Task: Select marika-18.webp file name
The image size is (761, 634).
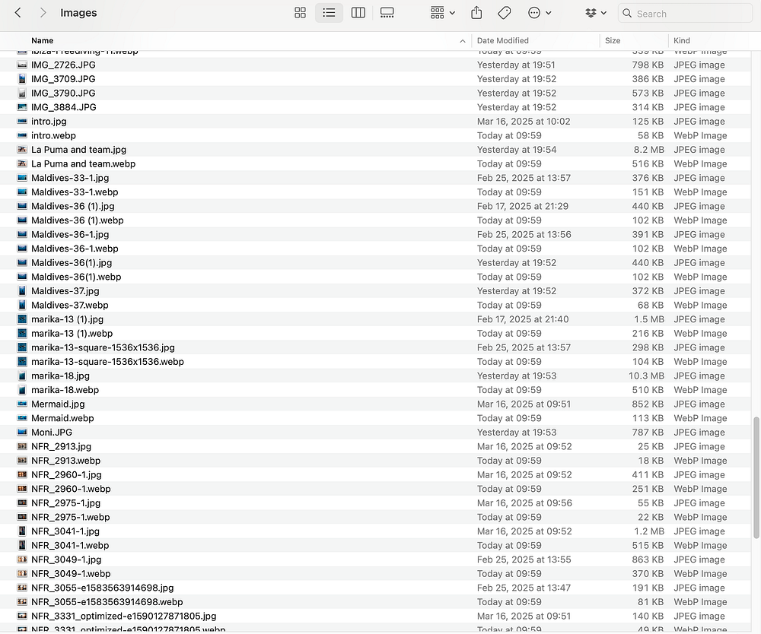Action: pos(65,390)
